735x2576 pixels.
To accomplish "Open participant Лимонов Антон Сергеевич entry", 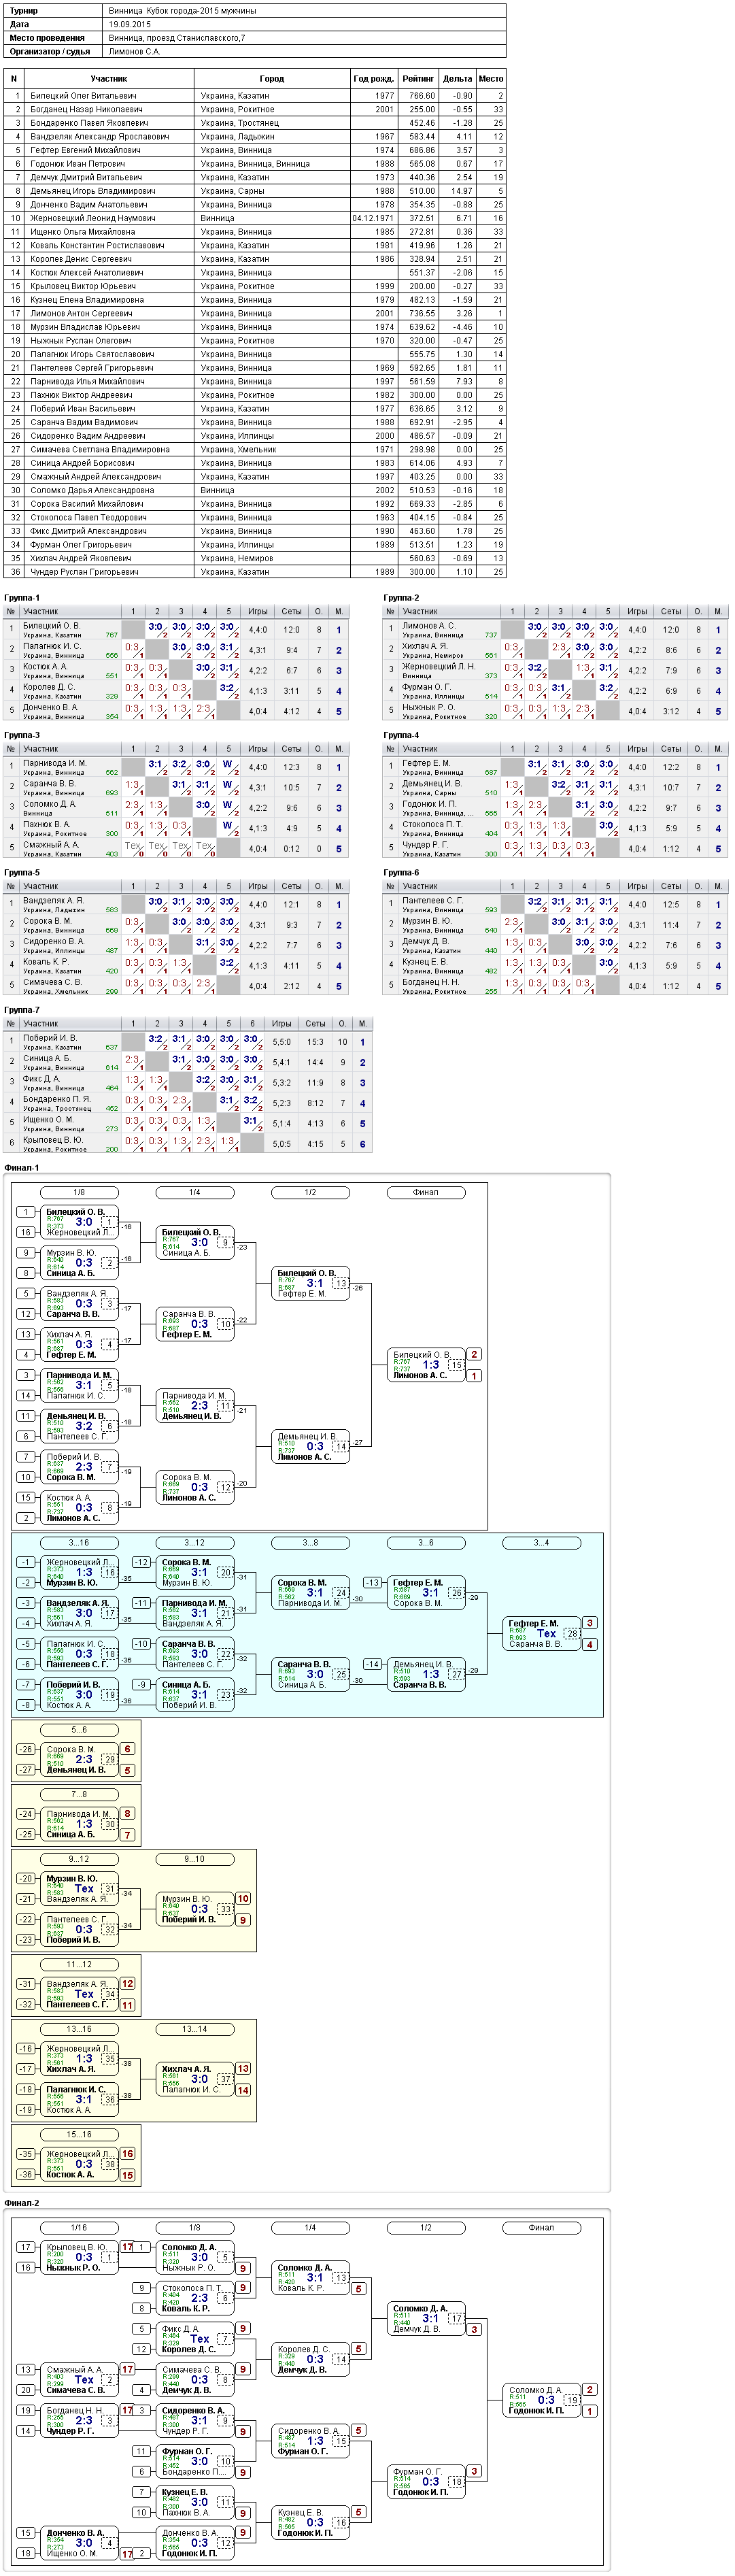I will point(255,313).
